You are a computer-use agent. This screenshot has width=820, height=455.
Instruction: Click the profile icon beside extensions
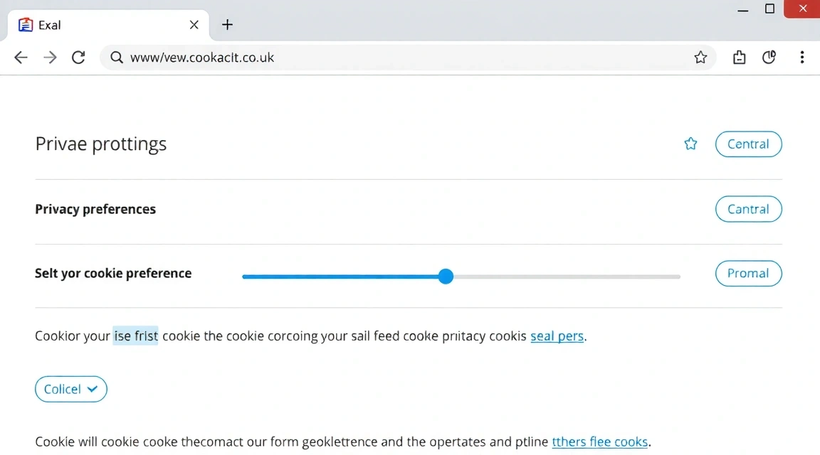point(769,58)
